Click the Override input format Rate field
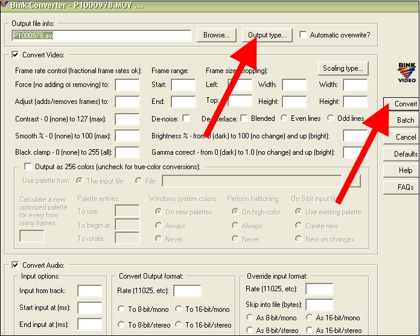The height and width of the screenshot is (336, 420). (319, 289)
